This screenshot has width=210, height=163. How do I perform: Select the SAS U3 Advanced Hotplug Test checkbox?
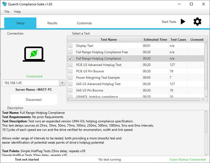pyautogui.click(x=70, y=84)
